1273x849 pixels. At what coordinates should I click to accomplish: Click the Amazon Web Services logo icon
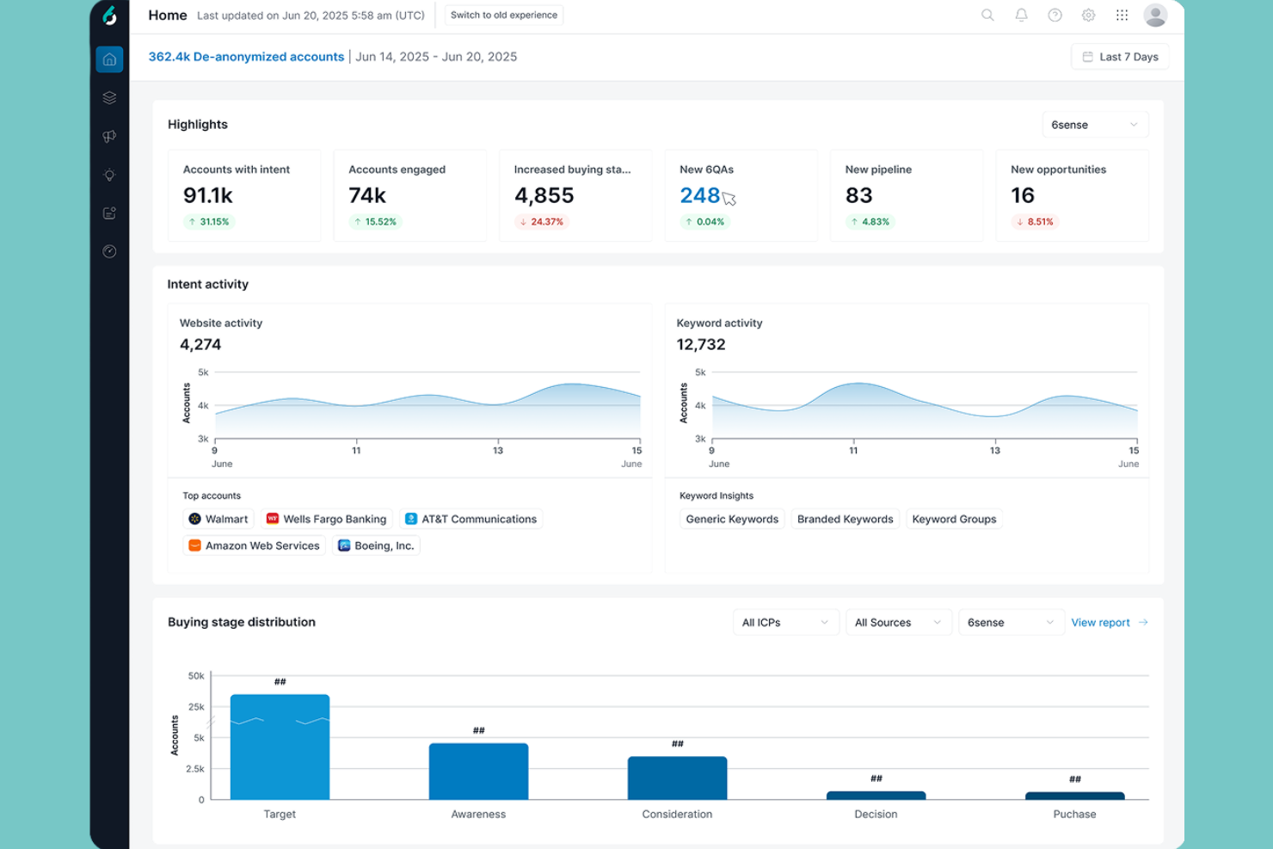click(194, 545)
